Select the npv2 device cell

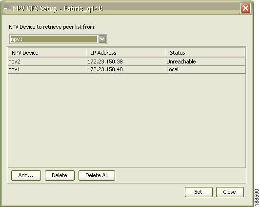pyautogui.click(x=47, y=62)
